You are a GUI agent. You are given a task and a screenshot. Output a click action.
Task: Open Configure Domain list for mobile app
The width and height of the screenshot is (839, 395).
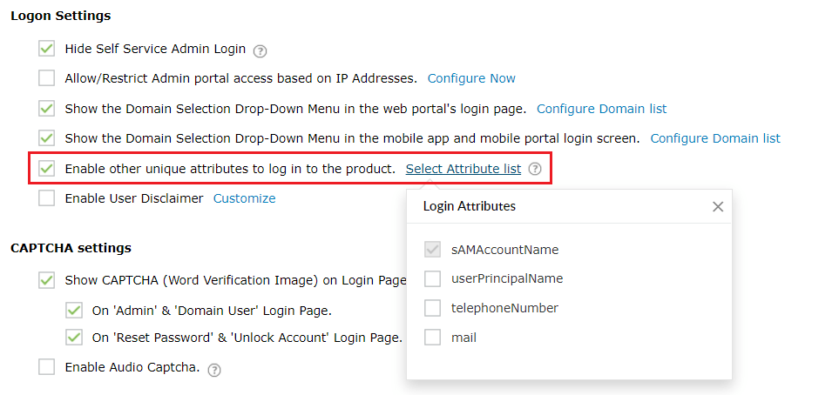(x=715, y=138)
